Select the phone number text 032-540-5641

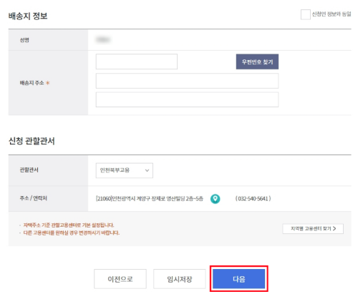coord(253,199)
